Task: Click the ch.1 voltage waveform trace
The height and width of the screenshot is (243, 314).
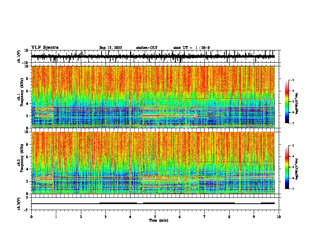Action: point(153,56)
